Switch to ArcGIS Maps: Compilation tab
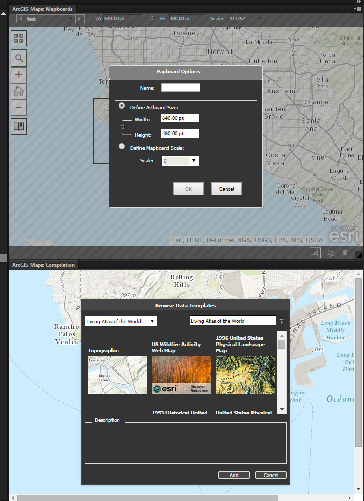This screenshot has height=501, width=364. (x=44, y=265)
